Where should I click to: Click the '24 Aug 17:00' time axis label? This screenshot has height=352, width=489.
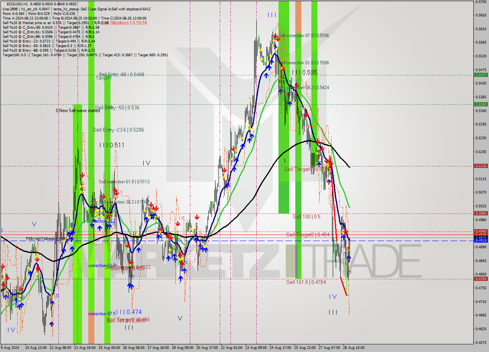[280, 348]
